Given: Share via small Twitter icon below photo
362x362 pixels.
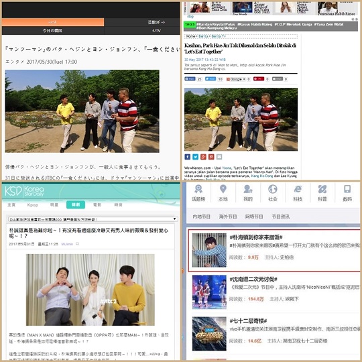Looking at the screenshot, I should pos(195,157).
